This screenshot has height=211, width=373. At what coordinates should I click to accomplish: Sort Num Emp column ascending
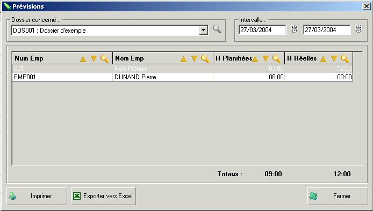pyautogui.click(x=83, y=59)
